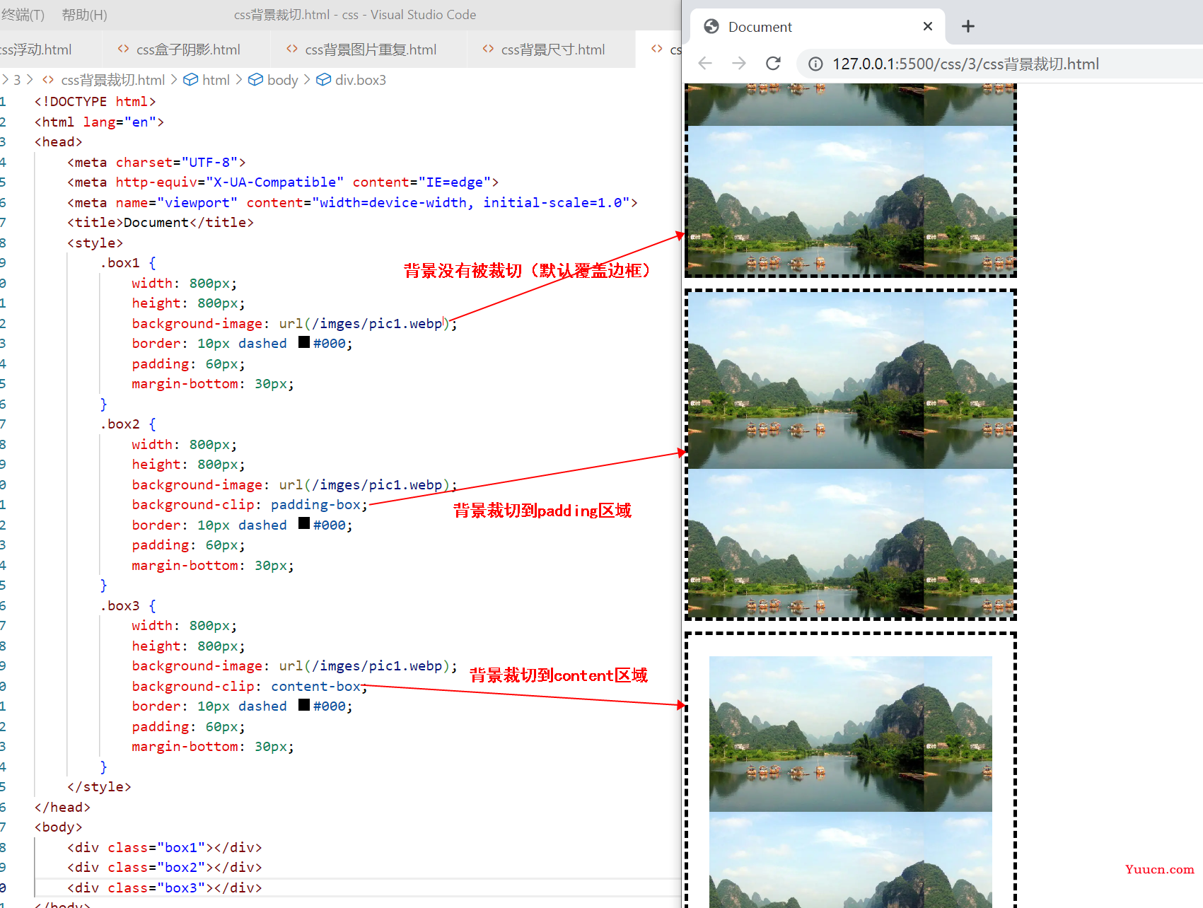Click the browser Back arrow button

(704, 64)
